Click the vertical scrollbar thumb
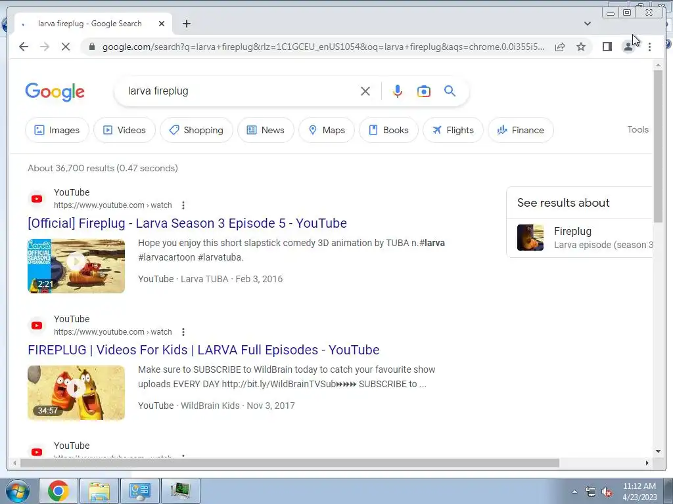 click(659, 146)
